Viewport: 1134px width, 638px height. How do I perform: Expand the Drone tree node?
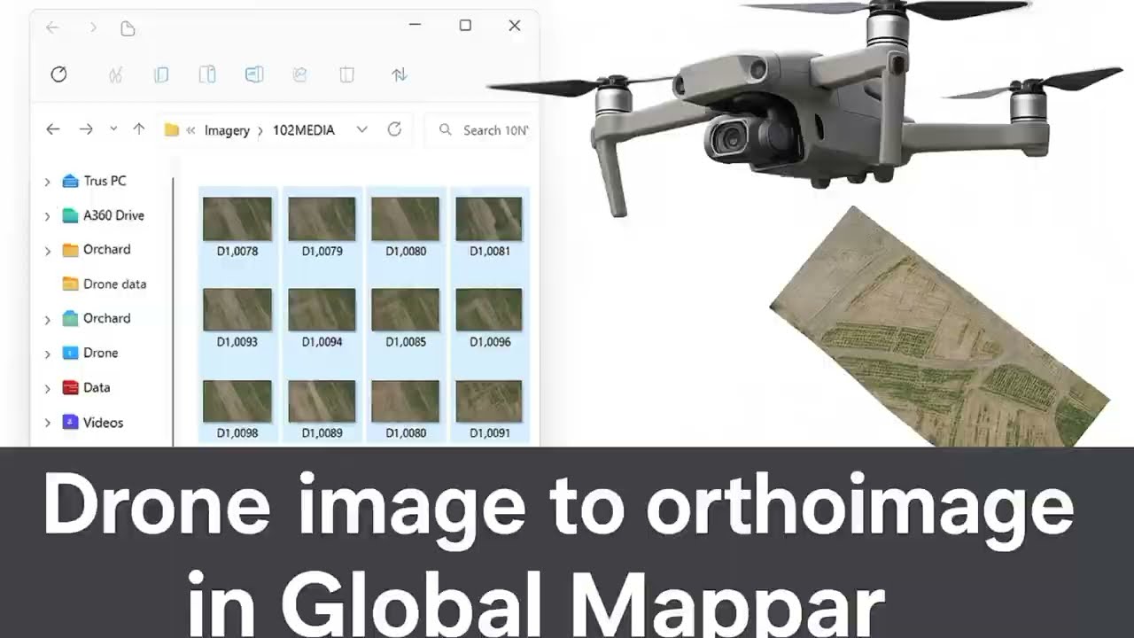(x=48, y=354)
